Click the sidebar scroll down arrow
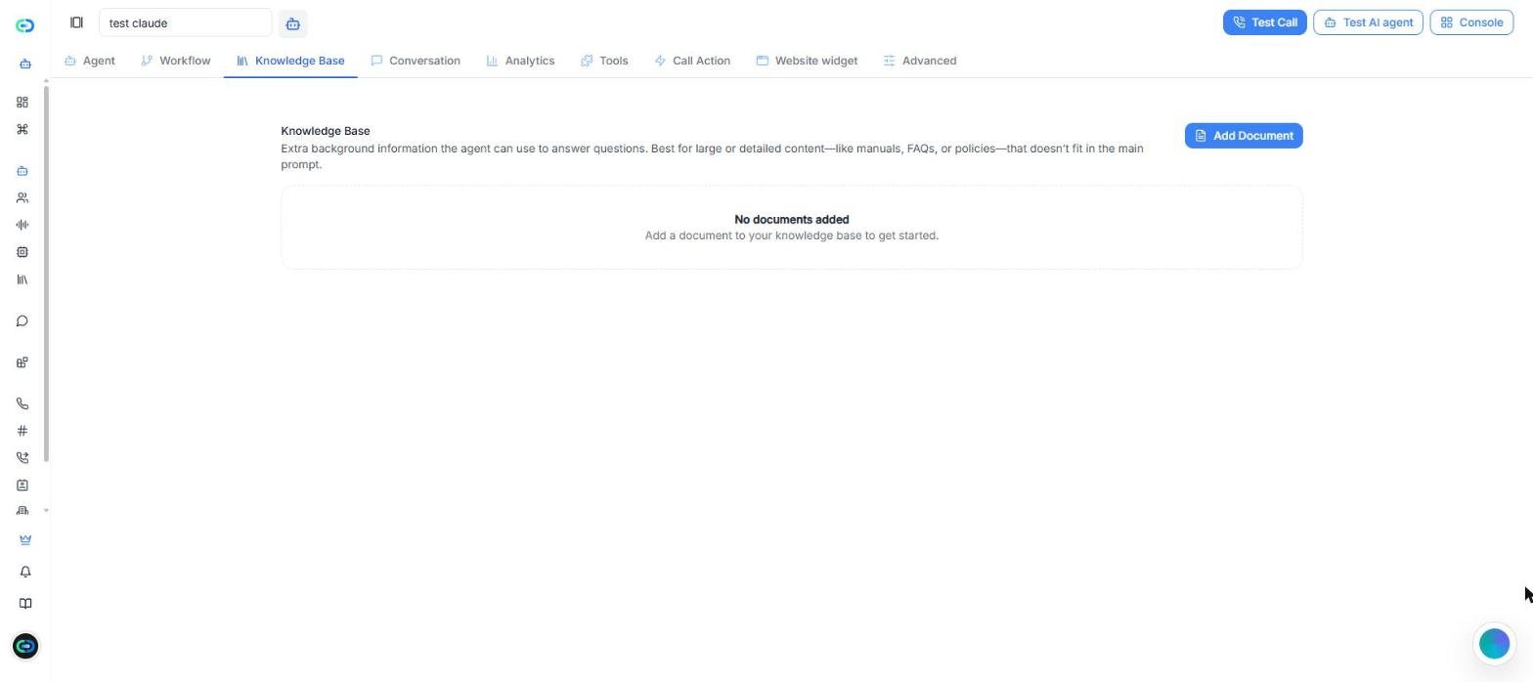The height and width of the screenshot is (682, 1533). coord(46,511)
